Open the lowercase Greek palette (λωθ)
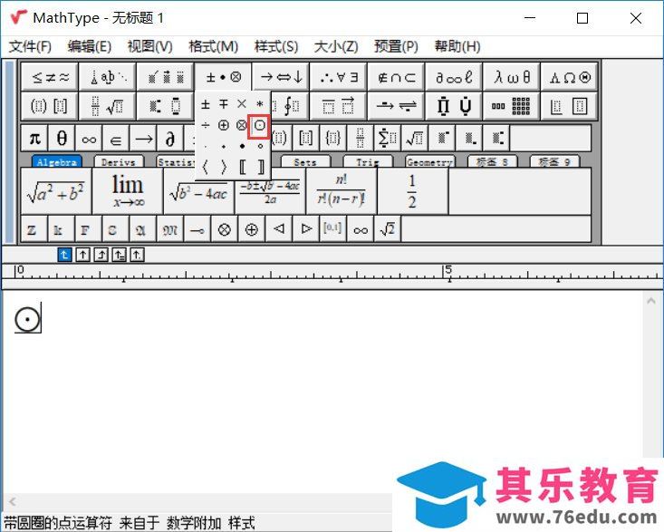This screenshot has height=532, width=664. pyautogui.click(x=512, y=77)
